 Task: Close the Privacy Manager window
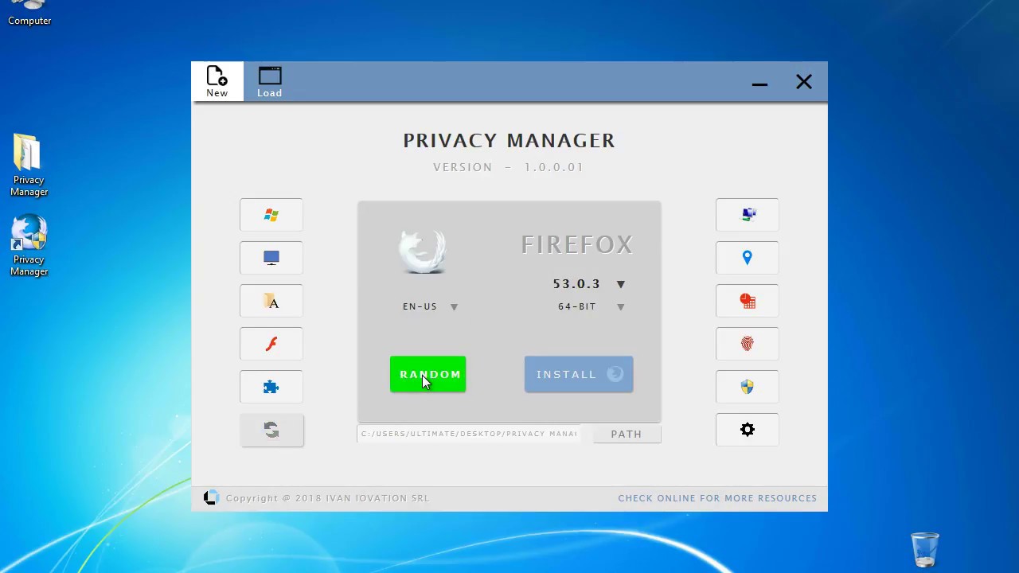[x=804, y=82]
